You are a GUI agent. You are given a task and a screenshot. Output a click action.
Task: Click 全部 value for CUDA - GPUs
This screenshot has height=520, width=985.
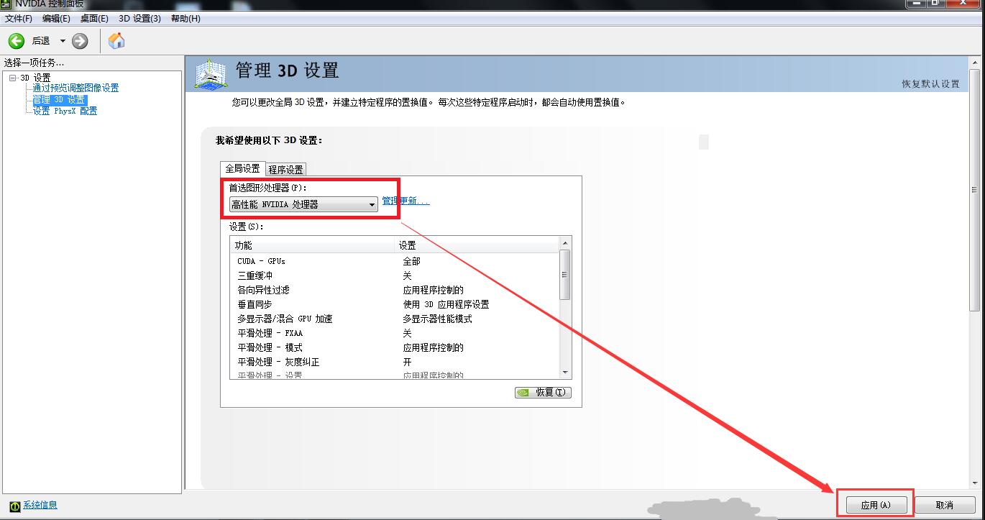[411, 261]
